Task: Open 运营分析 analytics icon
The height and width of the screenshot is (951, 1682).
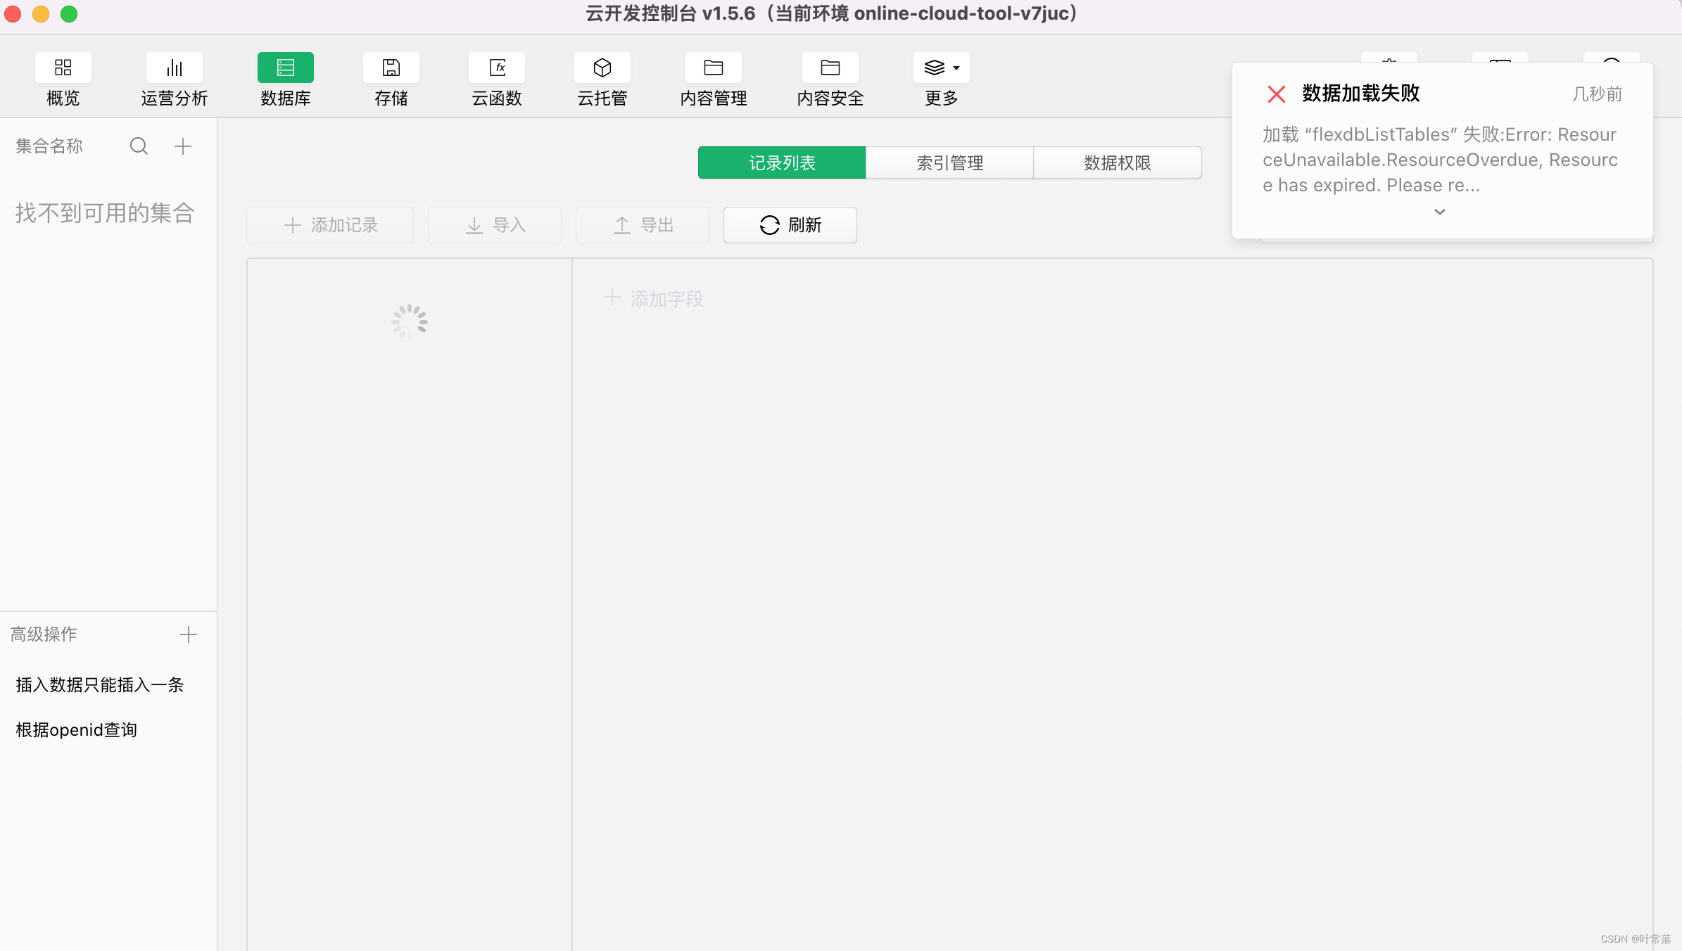Action: tap(174, 68)
